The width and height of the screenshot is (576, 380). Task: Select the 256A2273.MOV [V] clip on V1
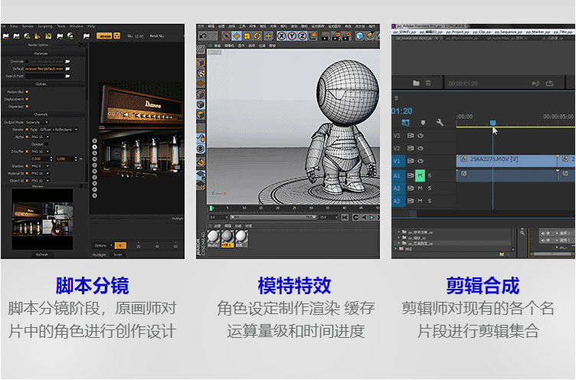click(507, 159)
